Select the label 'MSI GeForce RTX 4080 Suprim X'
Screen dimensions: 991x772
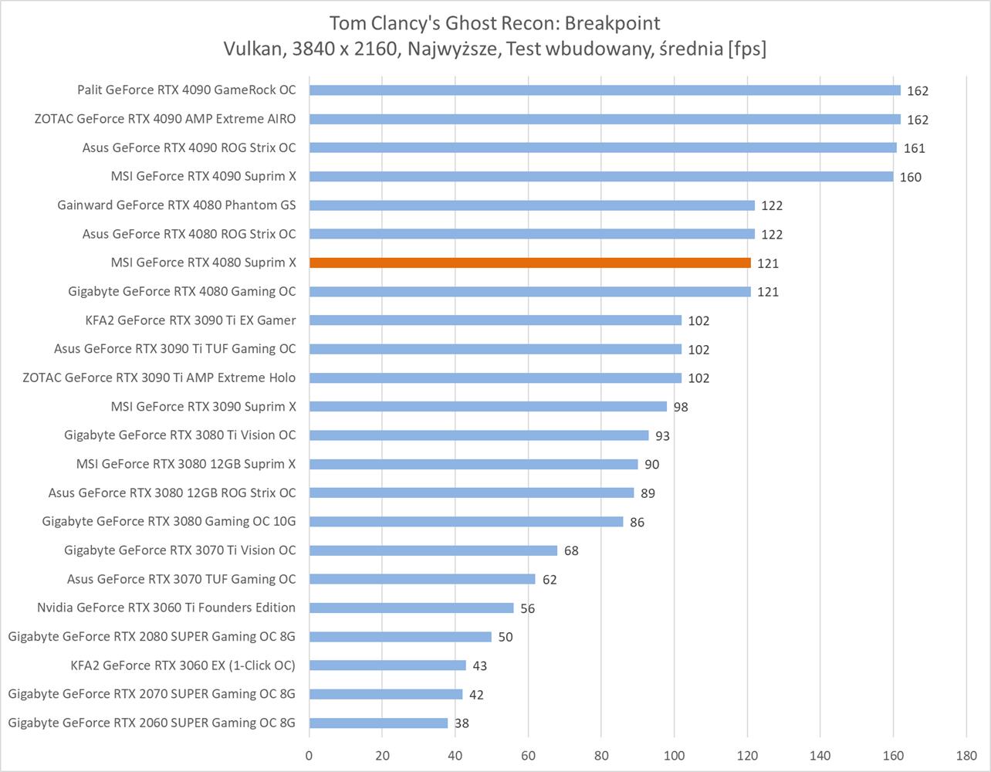click(x=204, y=262)
